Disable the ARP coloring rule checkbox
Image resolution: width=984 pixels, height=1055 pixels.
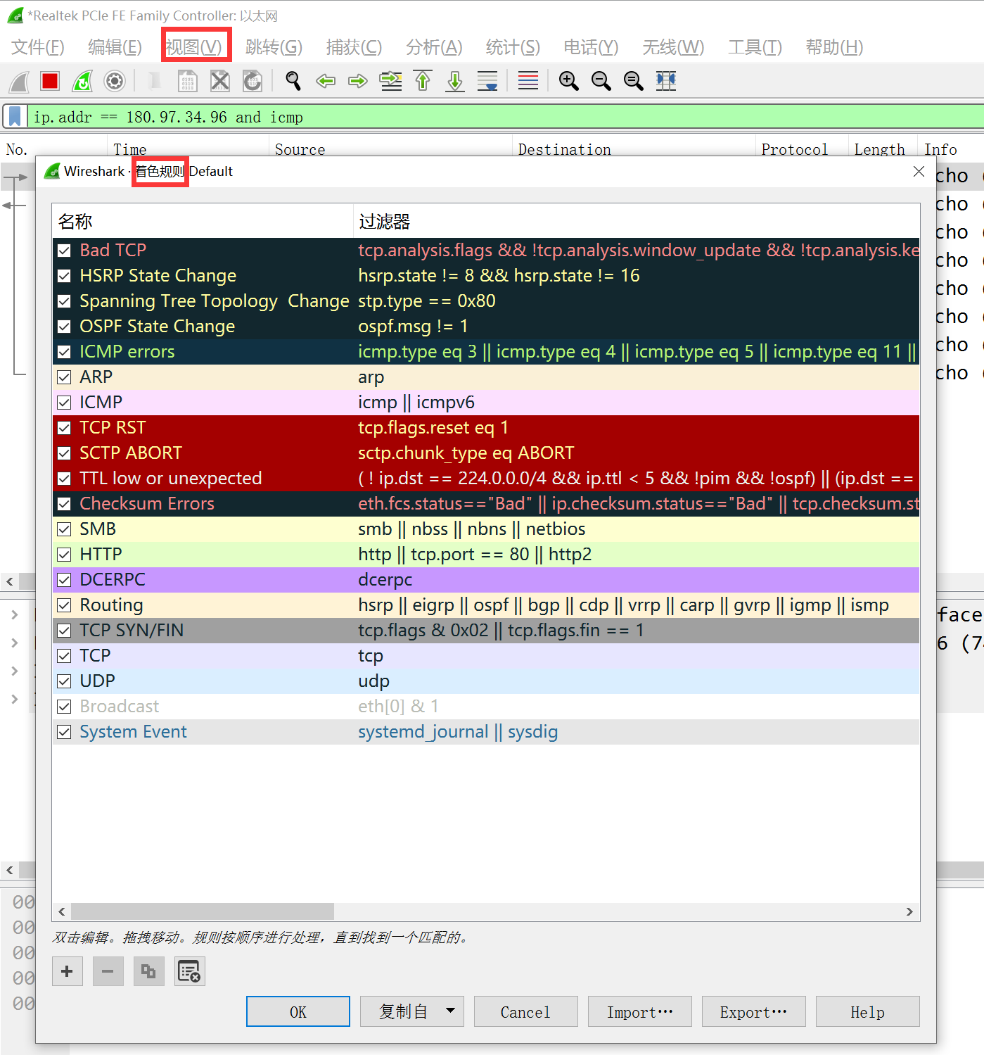pos(64,377)
